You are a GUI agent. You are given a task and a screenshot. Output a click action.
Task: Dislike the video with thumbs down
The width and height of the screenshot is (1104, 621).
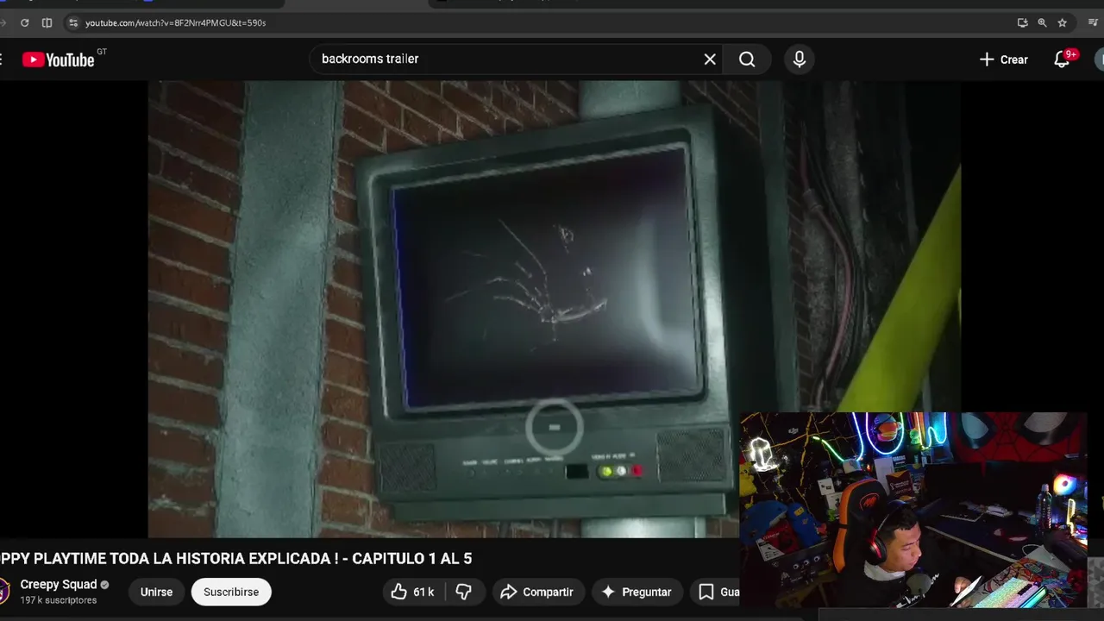tap(463, 592)
